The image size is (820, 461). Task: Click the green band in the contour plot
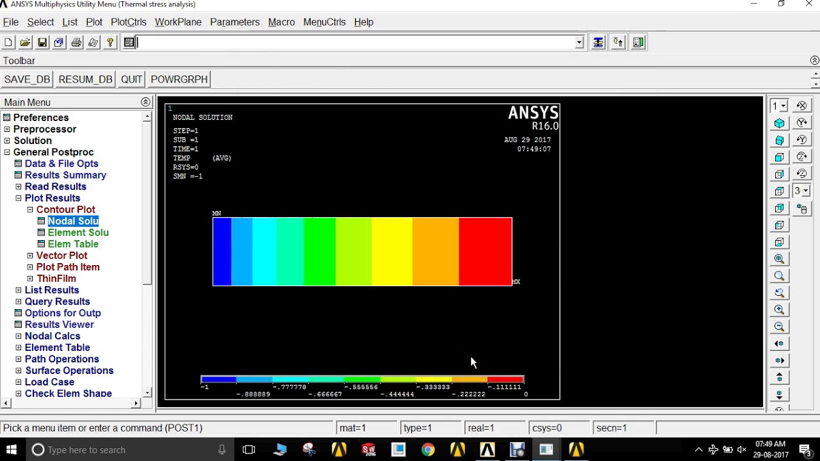click(x=320, y=252)
